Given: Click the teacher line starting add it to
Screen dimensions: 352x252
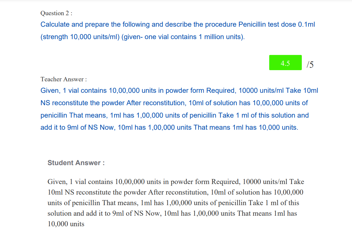Looking at the screenshot, I should (x=169, y=128).
